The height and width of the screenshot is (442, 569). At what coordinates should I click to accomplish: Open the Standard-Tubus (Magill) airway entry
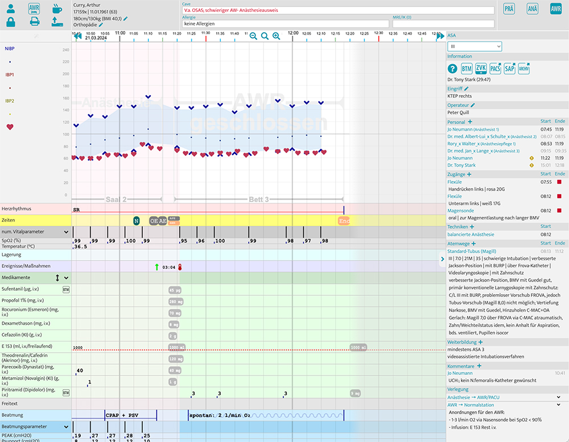[x=472, y=251]
